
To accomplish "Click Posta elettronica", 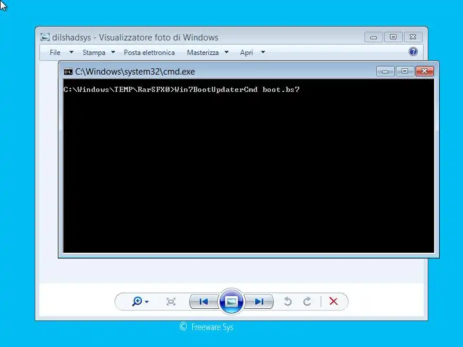I will (149, 53).
